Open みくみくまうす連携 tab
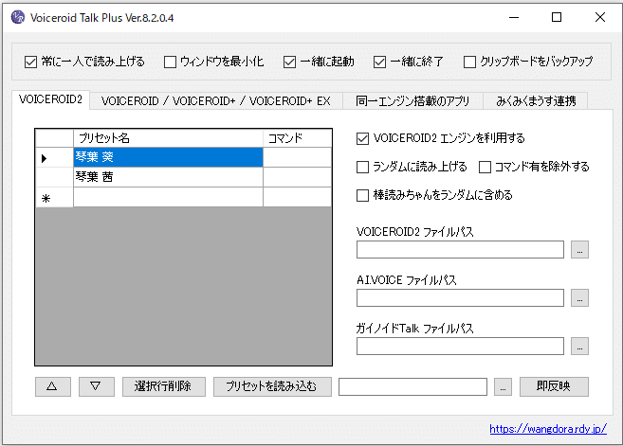Image resolution: width=623 pixels, height=446 pixels. pyautogui.click(x=536, y=101)
